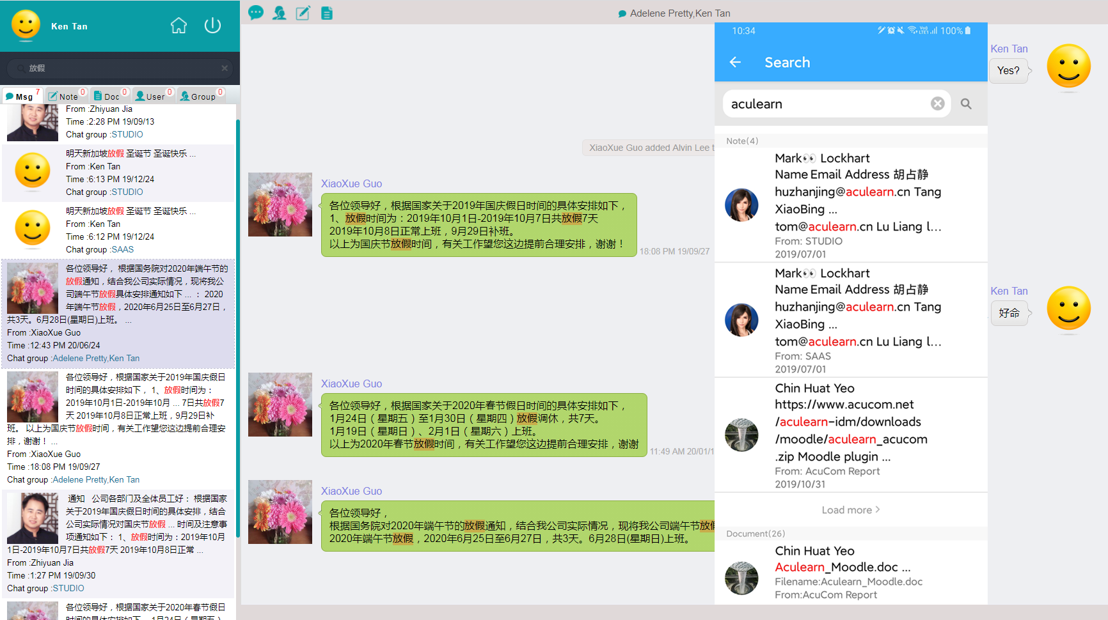
Task: Click XiaoXue Guo sender name link
Action: [351, 184]
